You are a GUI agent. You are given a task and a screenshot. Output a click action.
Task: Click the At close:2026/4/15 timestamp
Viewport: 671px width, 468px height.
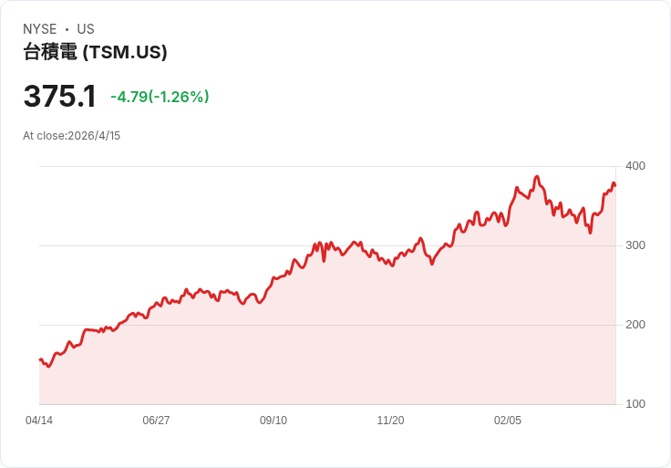click(71, 136)
